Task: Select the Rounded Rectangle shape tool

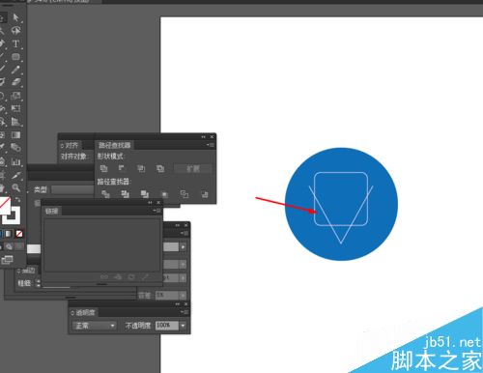Action: pyautogui.click(x=15, y=57)
